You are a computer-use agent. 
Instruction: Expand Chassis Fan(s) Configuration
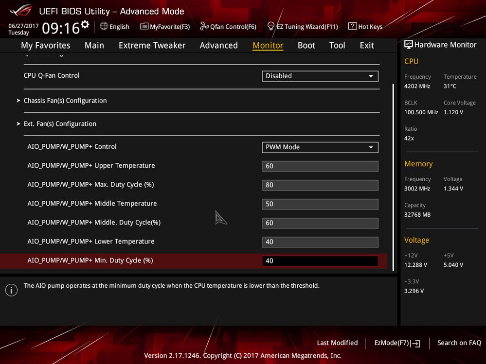point(65,101)
